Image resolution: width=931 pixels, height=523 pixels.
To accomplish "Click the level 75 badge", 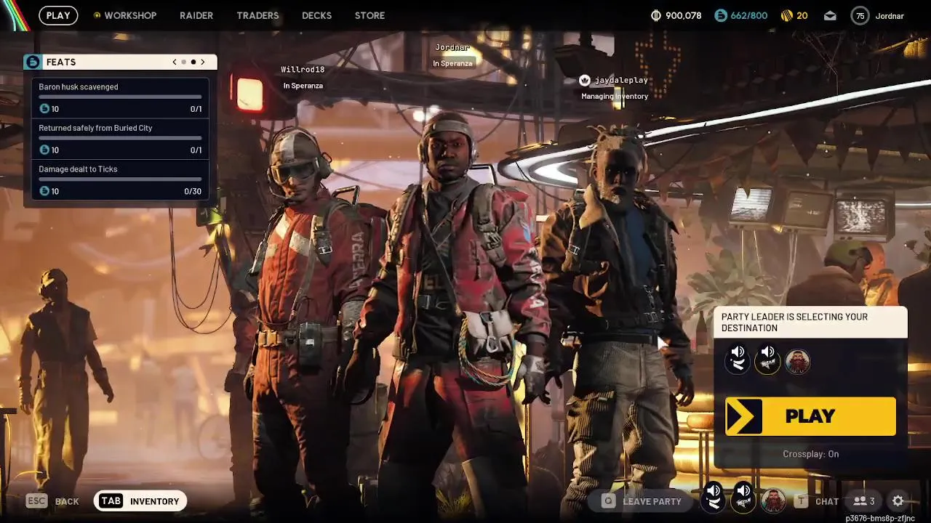I will [x=860, y=15].
